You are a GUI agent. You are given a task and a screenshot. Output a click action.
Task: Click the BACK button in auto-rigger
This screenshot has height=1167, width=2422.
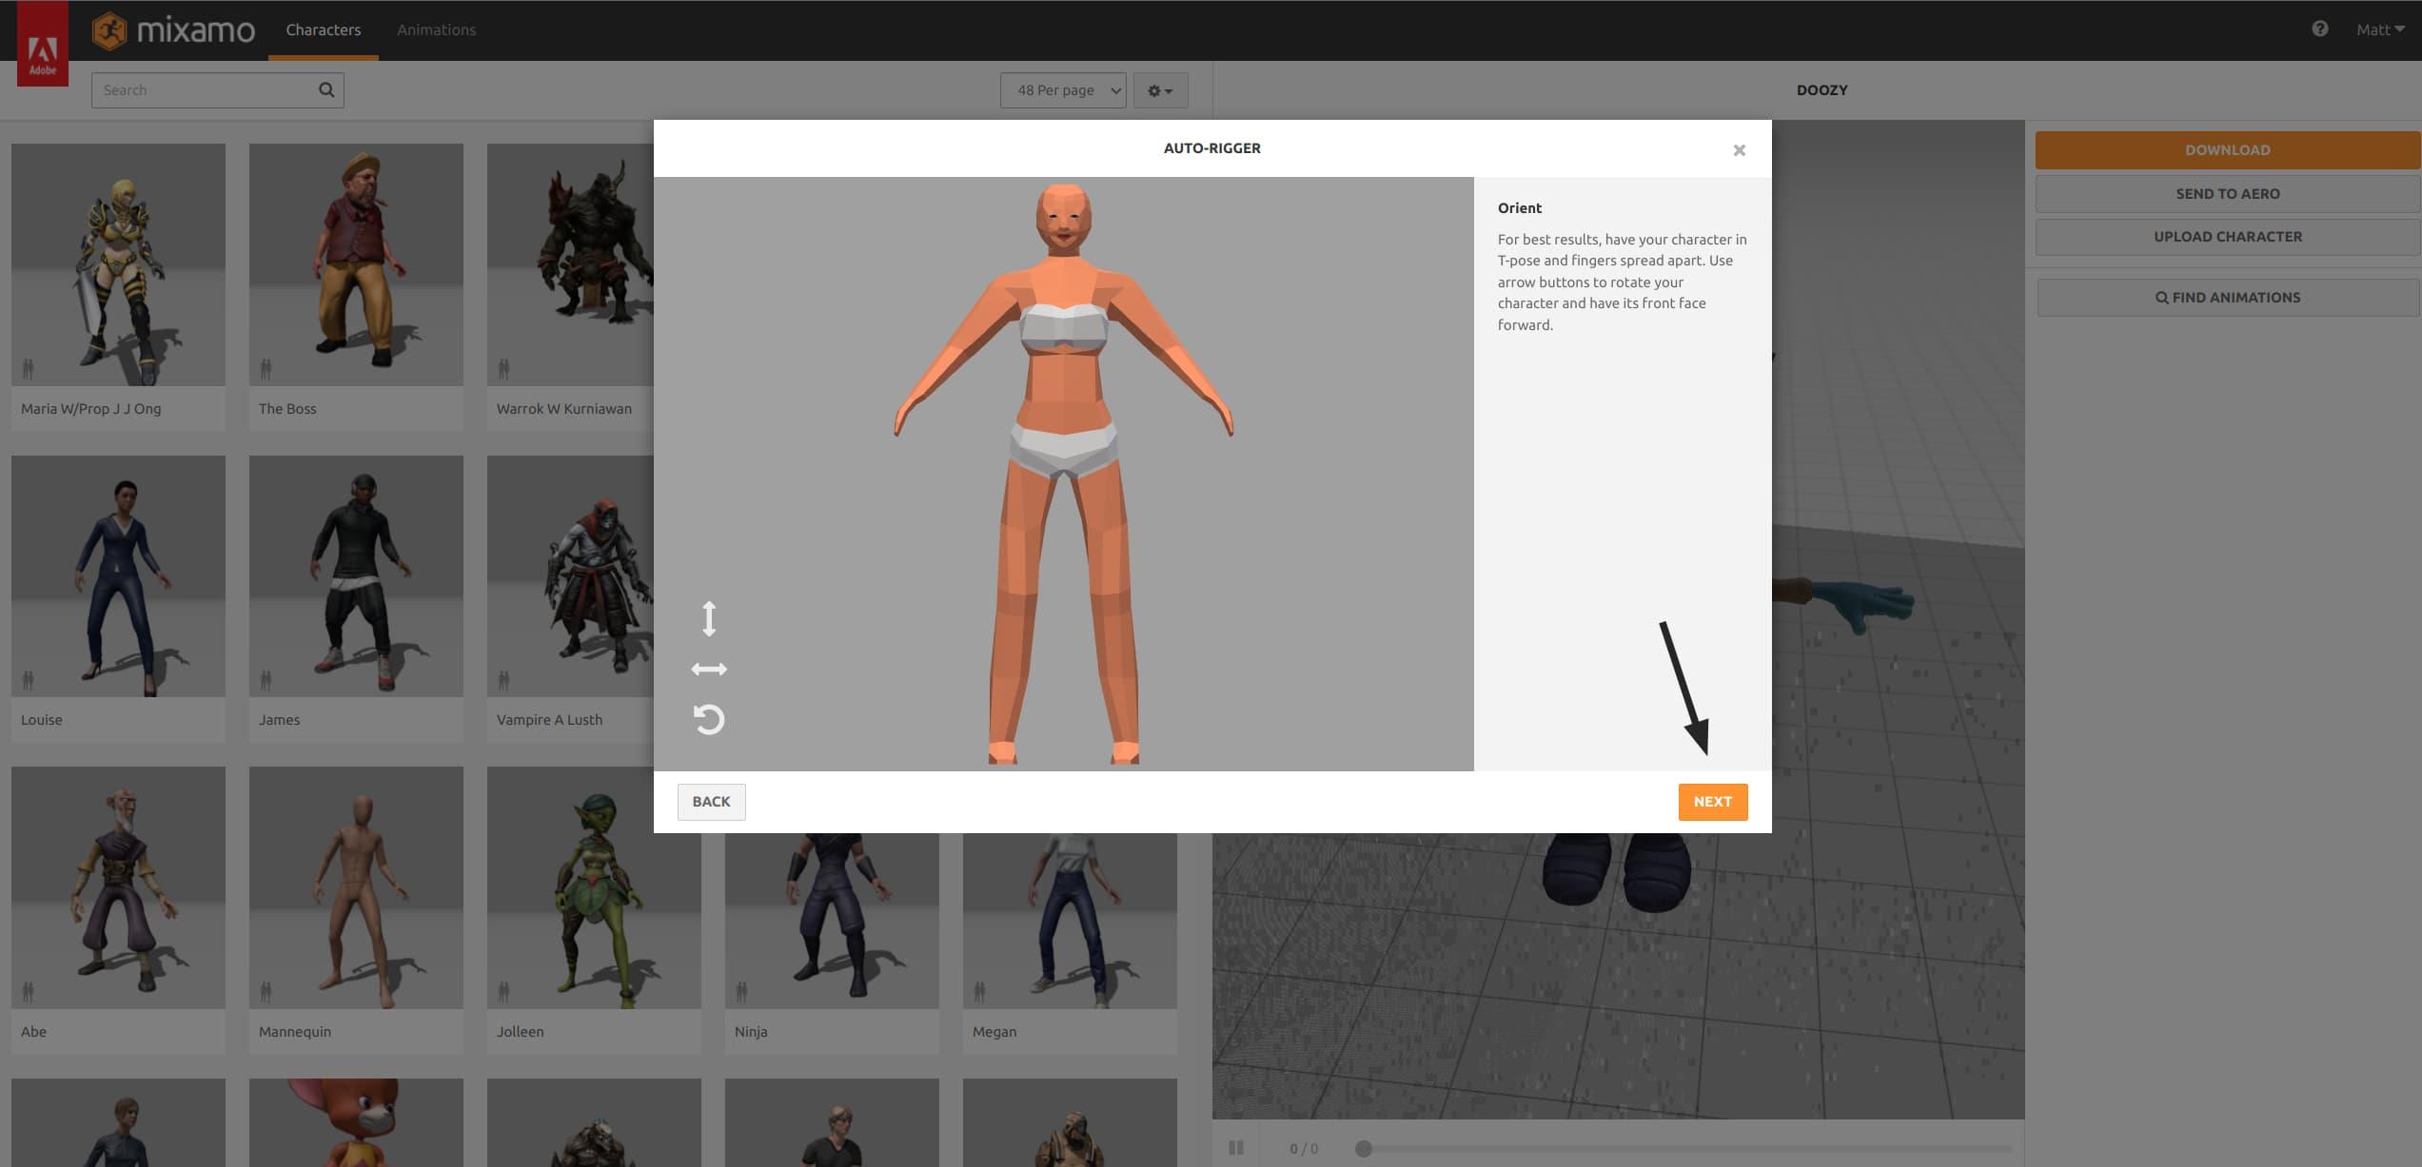coord(711,801)
